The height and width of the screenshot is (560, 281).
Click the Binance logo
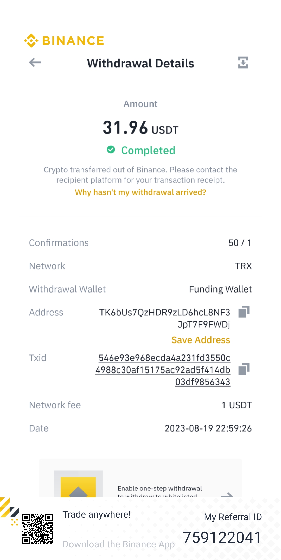pos(64,41)
